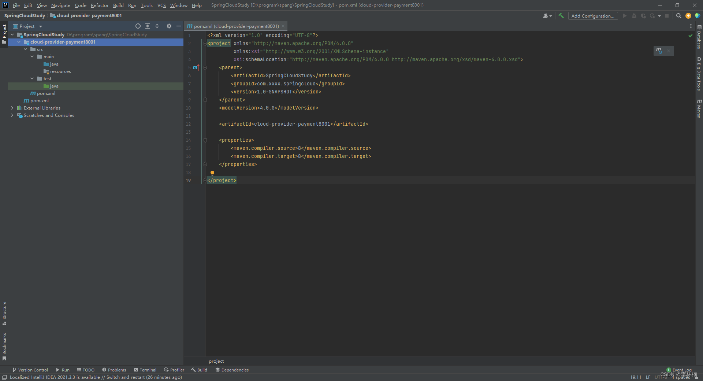Click the Maven parent gutter icon on line 5
Screen dimensions: 703x381
point(196,67)
